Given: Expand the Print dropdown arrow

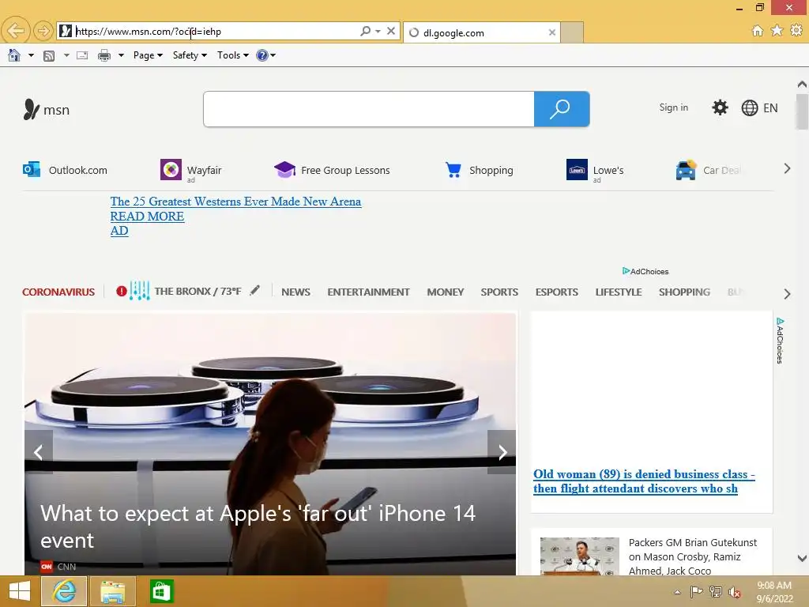Looking at the screenshot, I should tap(121, 55).
